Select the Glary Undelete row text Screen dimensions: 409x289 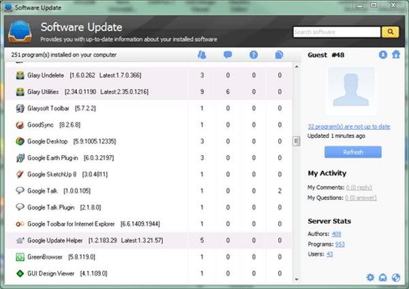point(85,75)
